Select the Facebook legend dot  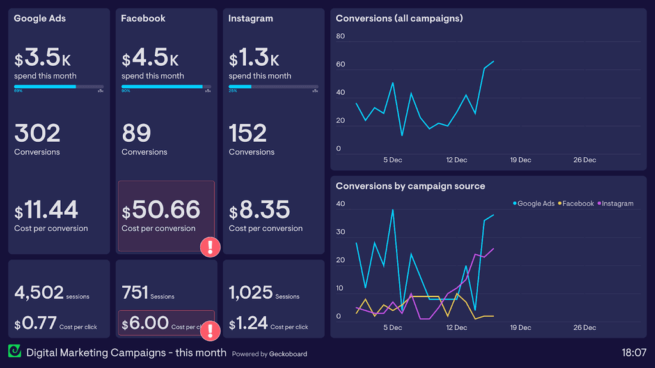560,203
